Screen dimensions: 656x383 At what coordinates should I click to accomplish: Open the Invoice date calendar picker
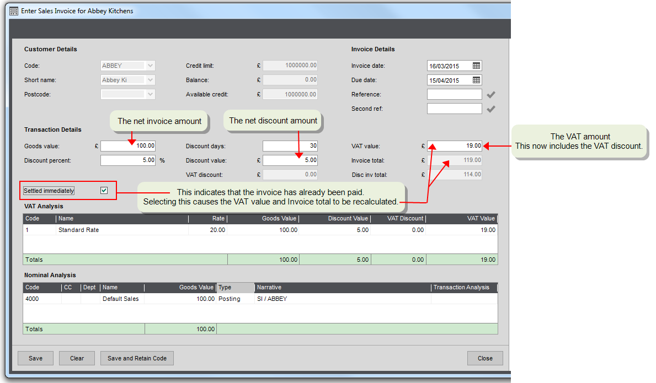[x=476, y=66]
